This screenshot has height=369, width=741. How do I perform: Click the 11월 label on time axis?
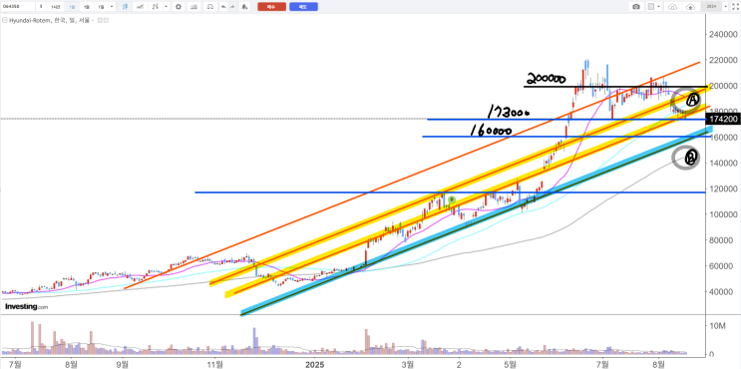tap(215, 364)
